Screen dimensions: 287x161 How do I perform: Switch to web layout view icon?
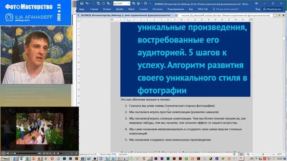click(x=248, y=154)
